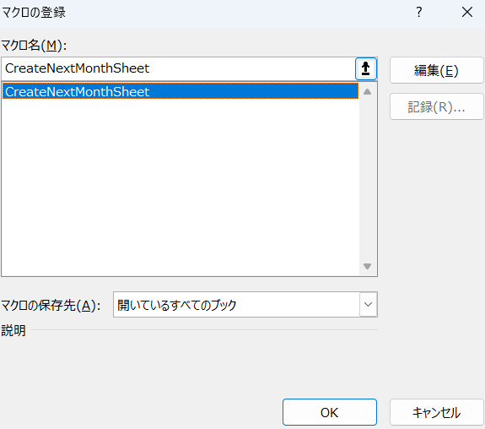This screenshot has width=485, height=429.
Task: Open help with the question mark icon
Action: coord(419,13)
